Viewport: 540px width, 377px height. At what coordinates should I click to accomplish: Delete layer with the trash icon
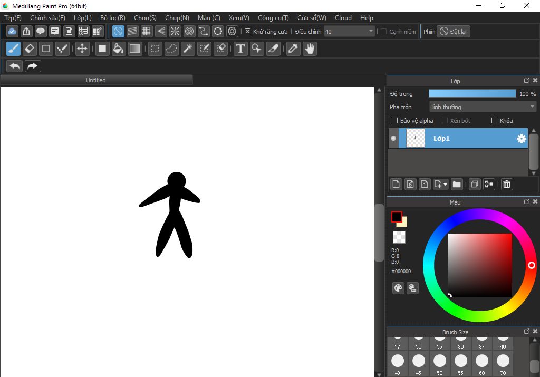coord(506,184)
